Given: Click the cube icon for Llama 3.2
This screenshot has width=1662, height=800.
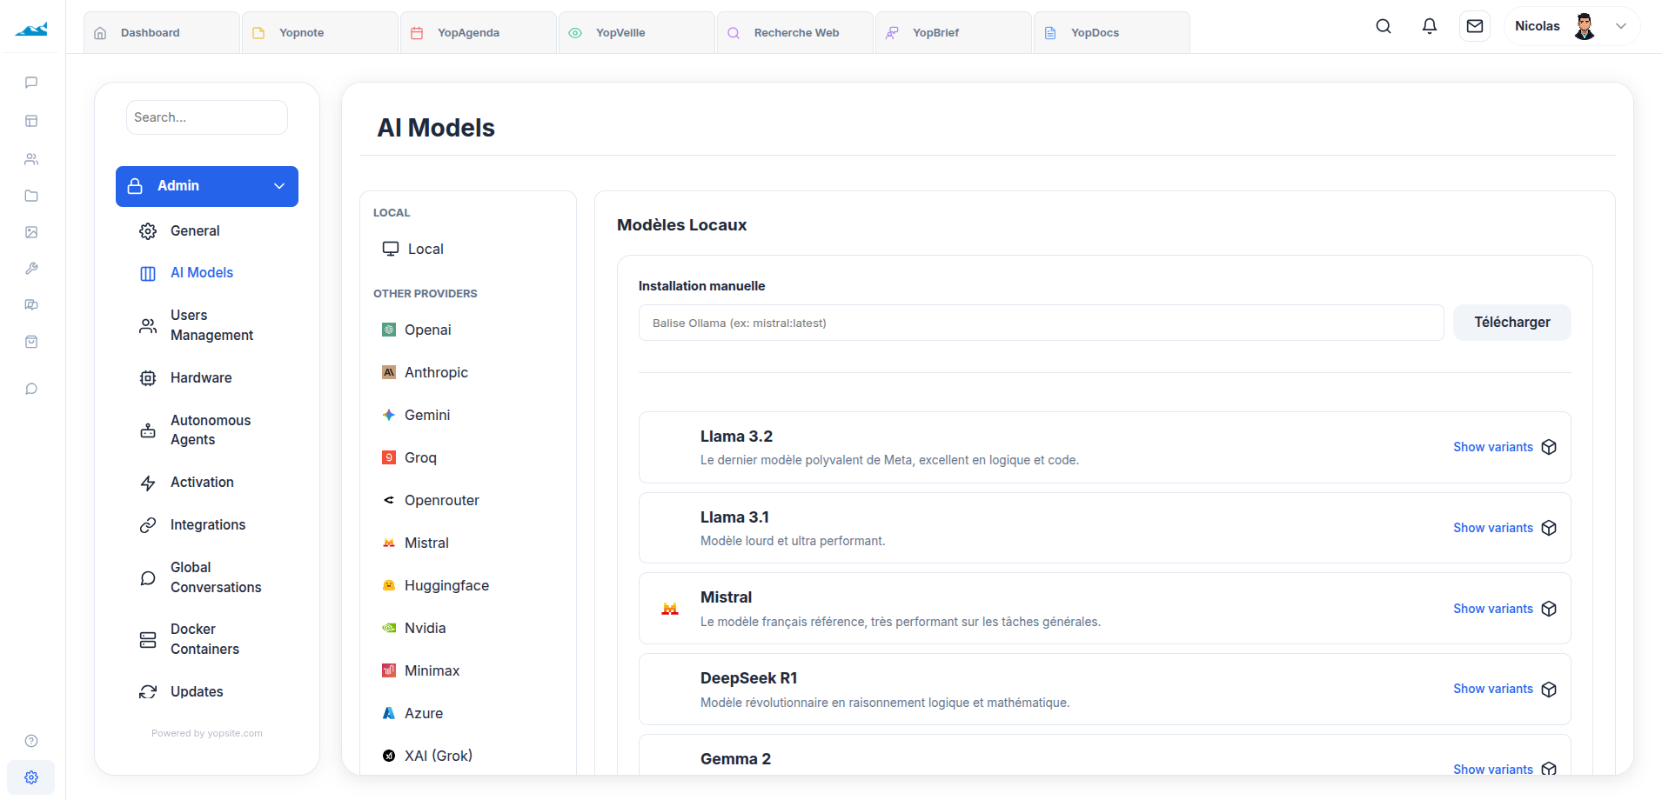Looking at the screenshot, I should (1549, 447).
